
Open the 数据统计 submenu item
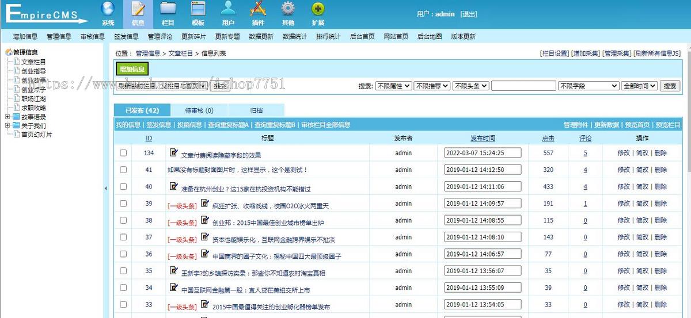pyautogui.click(x=295, y=36)
